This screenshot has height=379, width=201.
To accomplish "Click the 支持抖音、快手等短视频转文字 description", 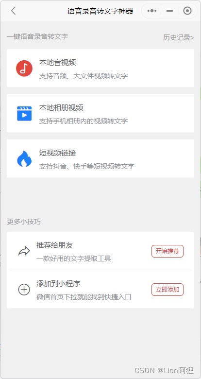I will tap(87, 166).
